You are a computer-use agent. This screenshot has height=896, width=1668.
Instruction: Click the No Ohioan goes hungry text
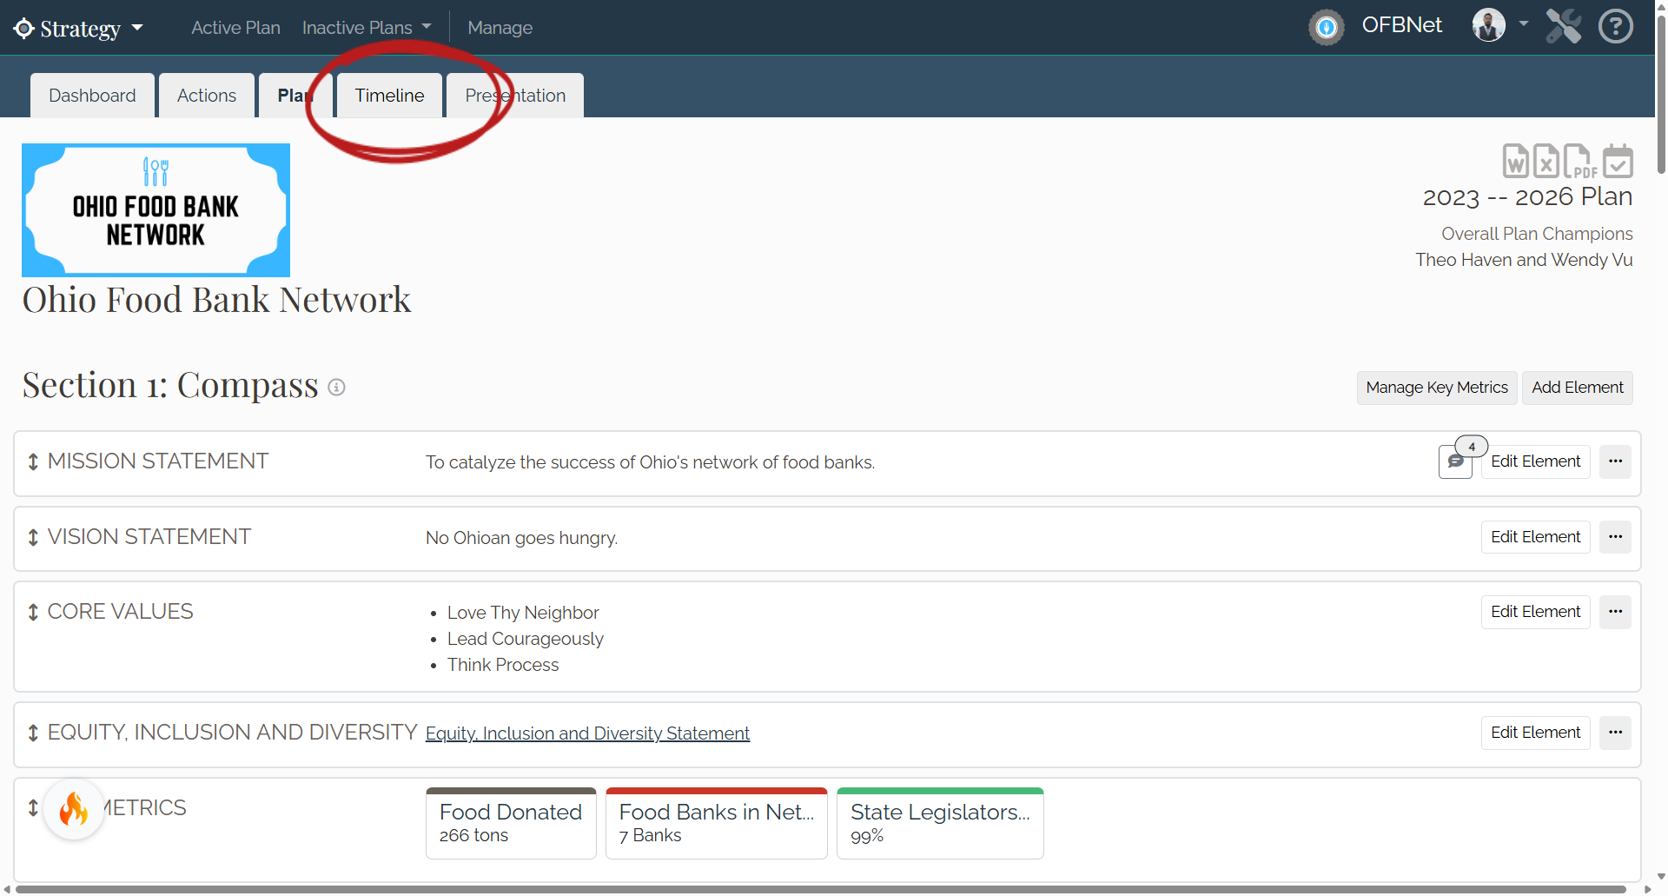click(x=521, y=538)
